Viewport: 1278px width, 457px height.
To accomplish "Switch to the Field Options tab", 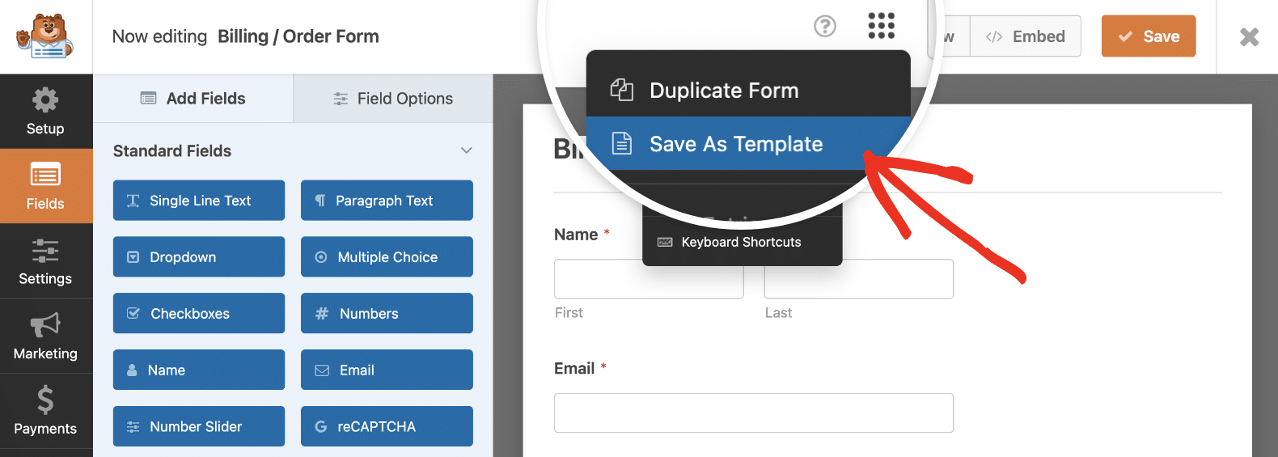I will 393,99.
